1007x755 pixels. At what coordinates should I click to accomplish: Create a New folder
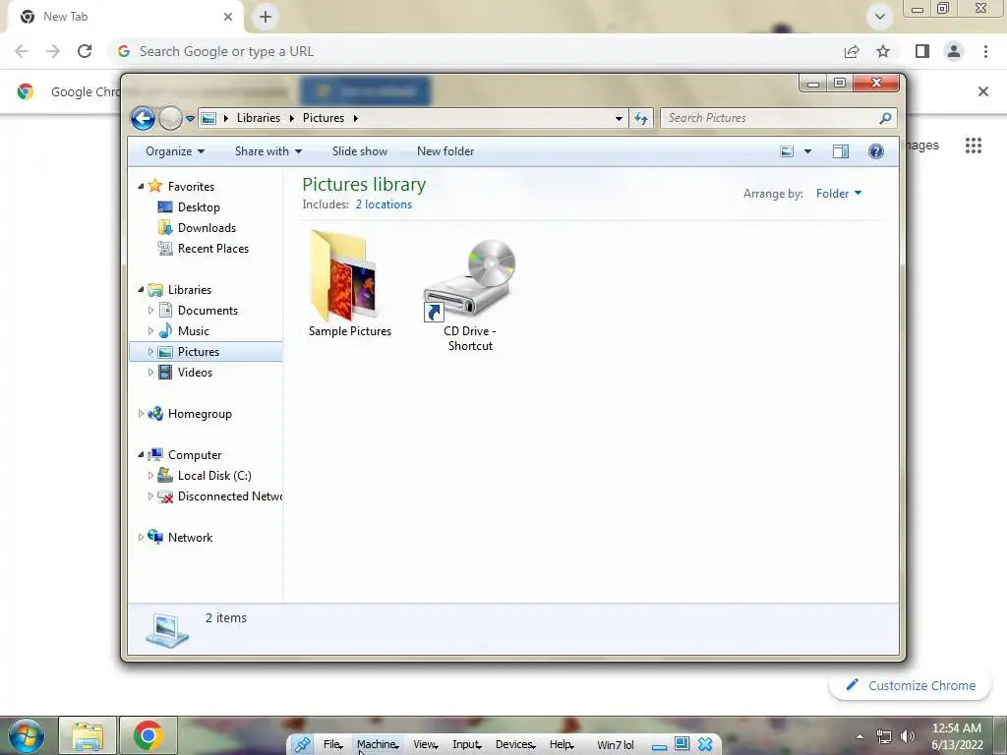445,151
